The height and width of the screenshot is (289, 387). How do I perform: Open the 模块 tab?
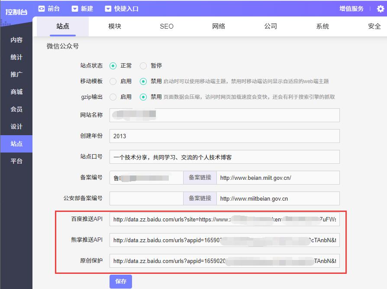pos(115,26)
